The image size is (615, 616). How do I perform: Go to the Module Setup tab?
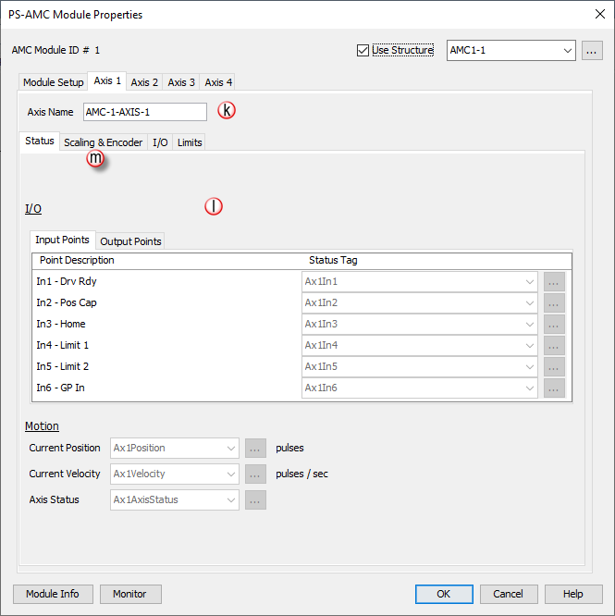(53, 82)
